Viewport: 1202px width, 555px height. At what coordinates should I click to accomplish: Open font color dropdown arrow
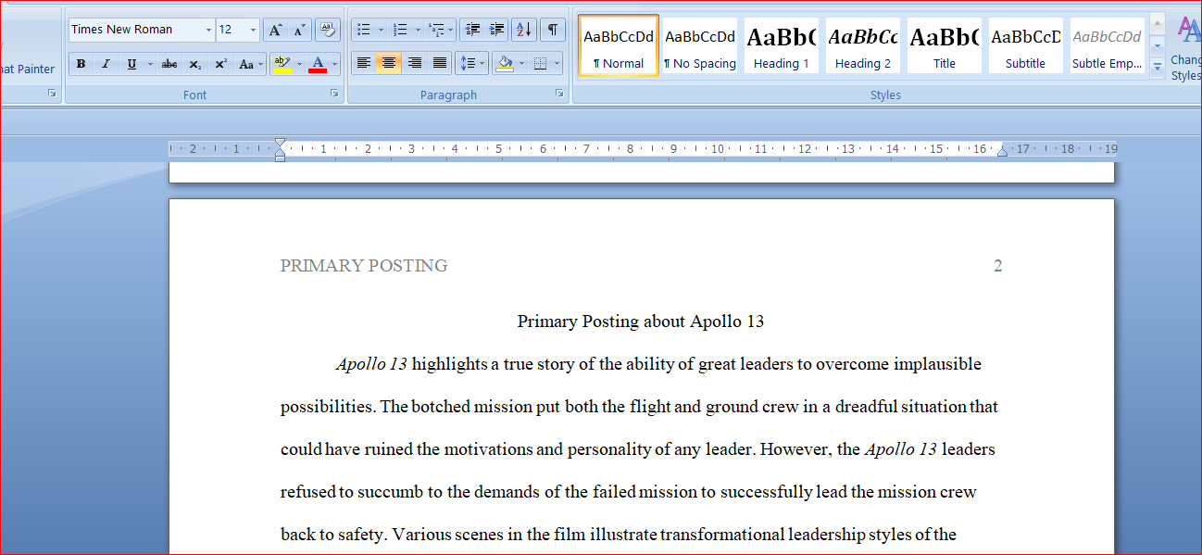(x=334, y=64)
